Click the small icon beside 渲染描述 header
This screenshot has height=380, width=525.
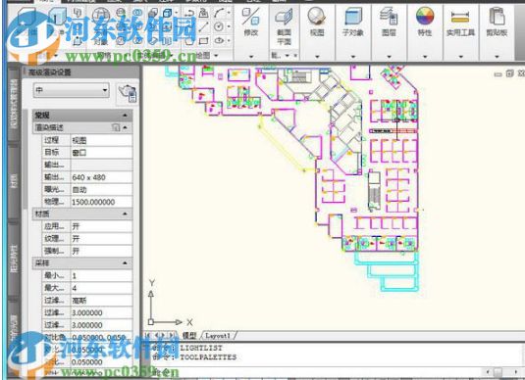[x=116, y=127]
